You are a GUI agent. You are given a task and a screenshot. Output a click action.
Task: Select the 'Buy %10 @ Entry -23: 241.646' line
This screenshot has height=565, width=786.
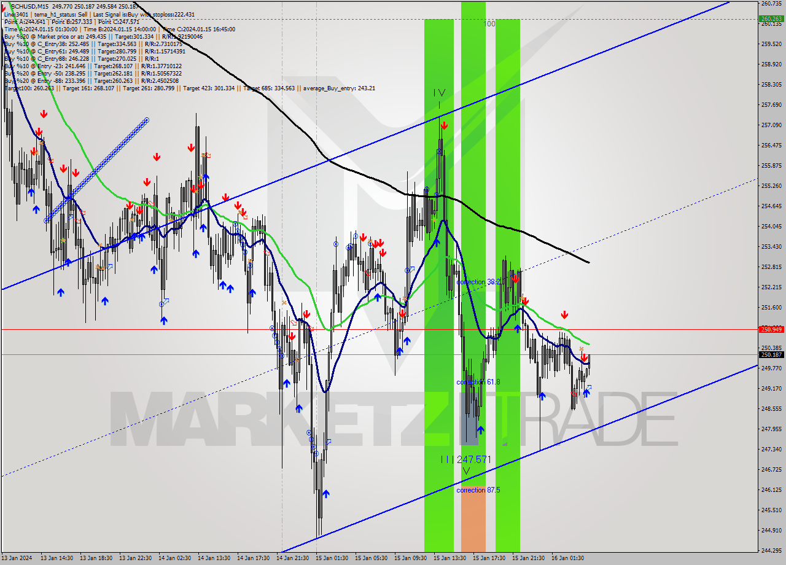[x=92, y=66]
